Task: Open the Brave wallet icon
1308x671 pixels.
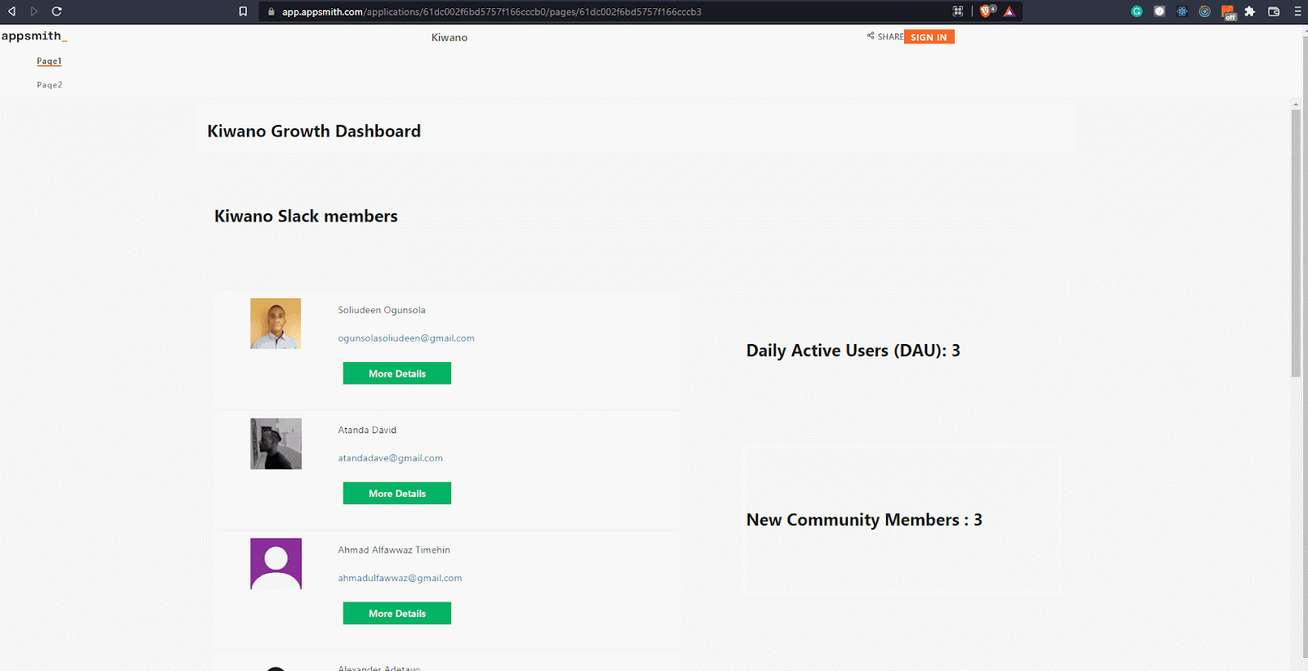Action: pyautogui.click(x=1274, y=11)
